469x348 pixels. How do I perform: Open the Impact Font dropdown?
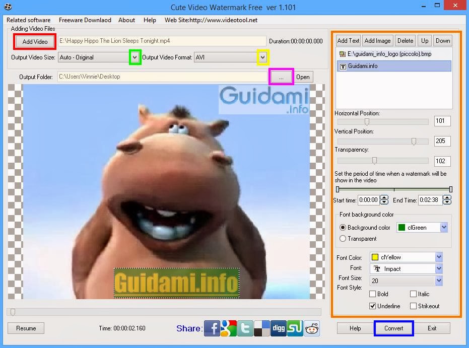pyautogui.click(x=439, y=269)
